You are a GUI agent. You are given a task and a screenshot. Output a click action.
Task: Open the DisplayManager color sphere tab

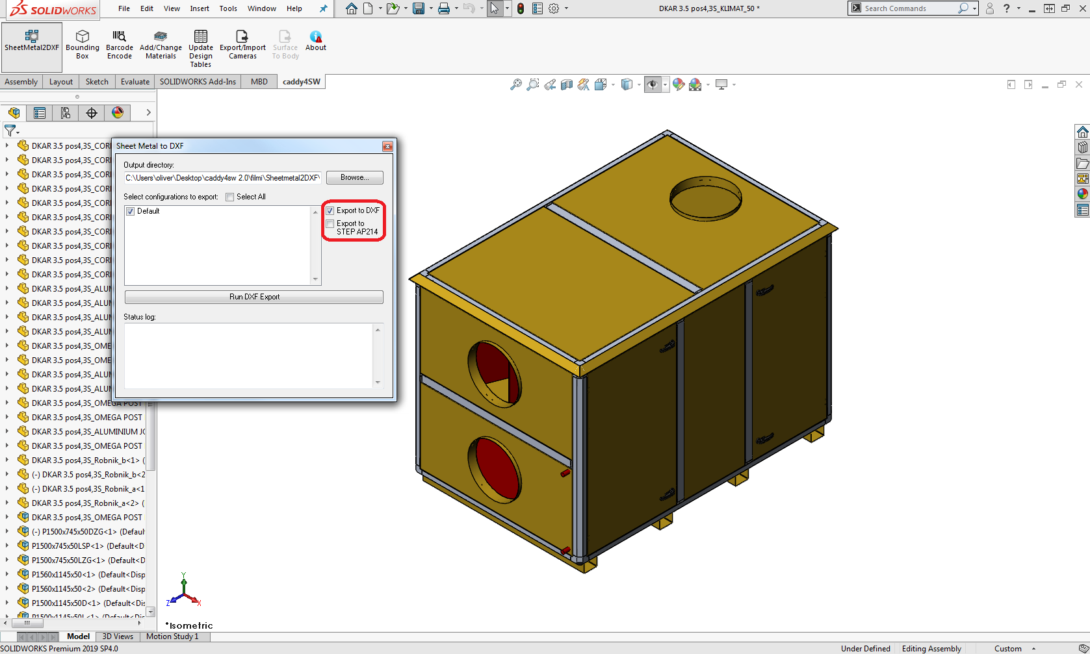(x=118, y=113)
